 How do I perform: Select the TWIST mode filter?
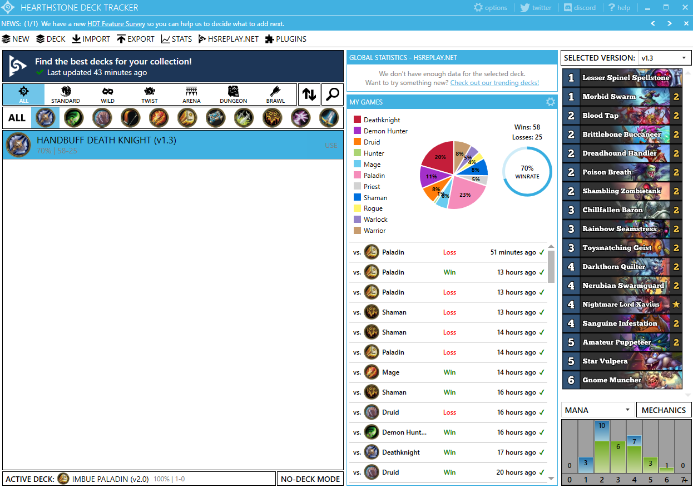click(149, 94)
